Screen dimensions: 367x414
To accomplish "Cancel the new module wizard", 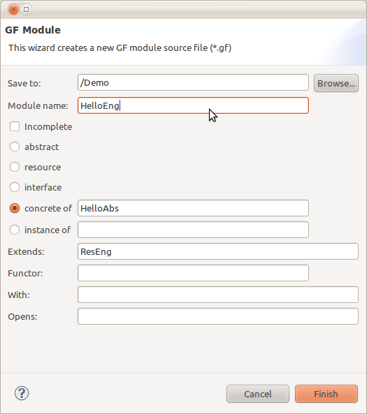I will pos(258,394).
